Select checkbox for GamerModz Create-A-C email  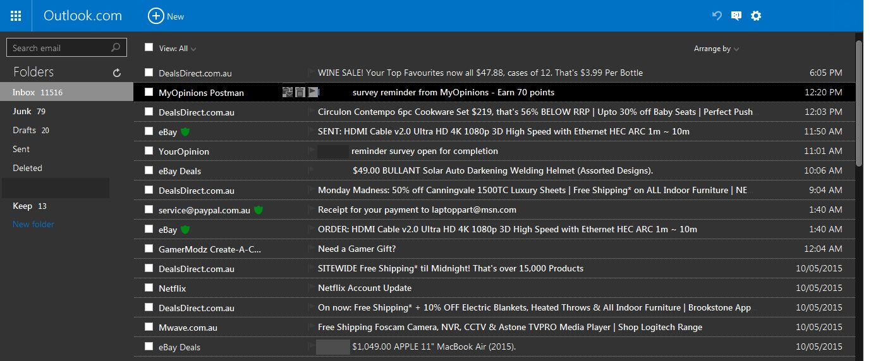coord(149,249)
